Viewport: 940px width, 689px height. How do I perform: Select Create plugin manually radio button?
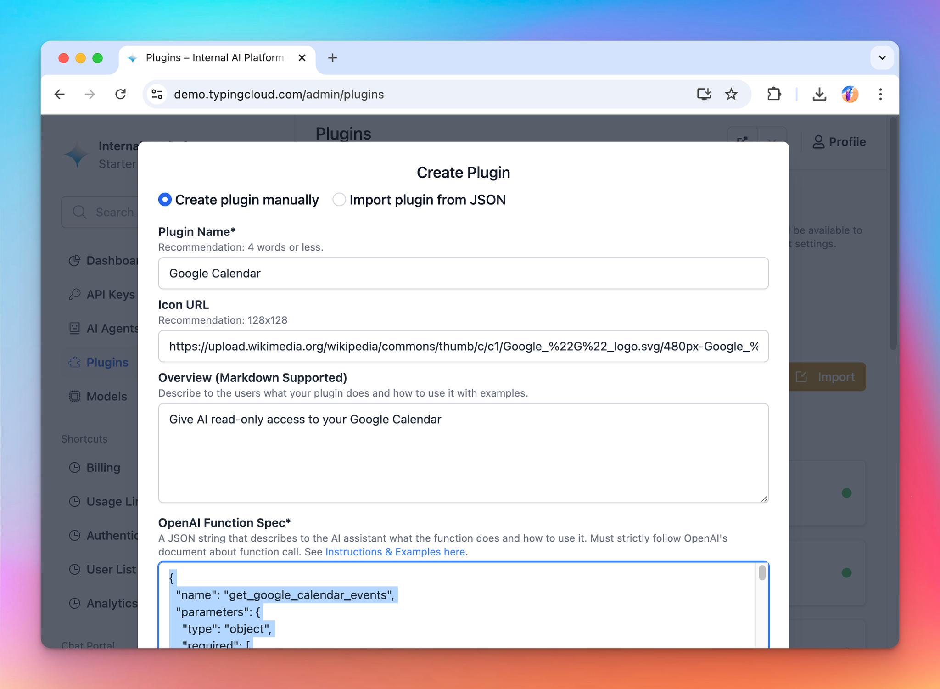(x=165, y=200)
